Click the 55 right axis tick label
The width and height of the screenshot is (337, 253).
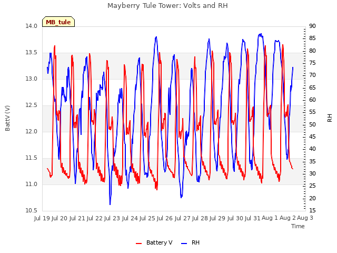pyautogui.click(x=312, y=112)
